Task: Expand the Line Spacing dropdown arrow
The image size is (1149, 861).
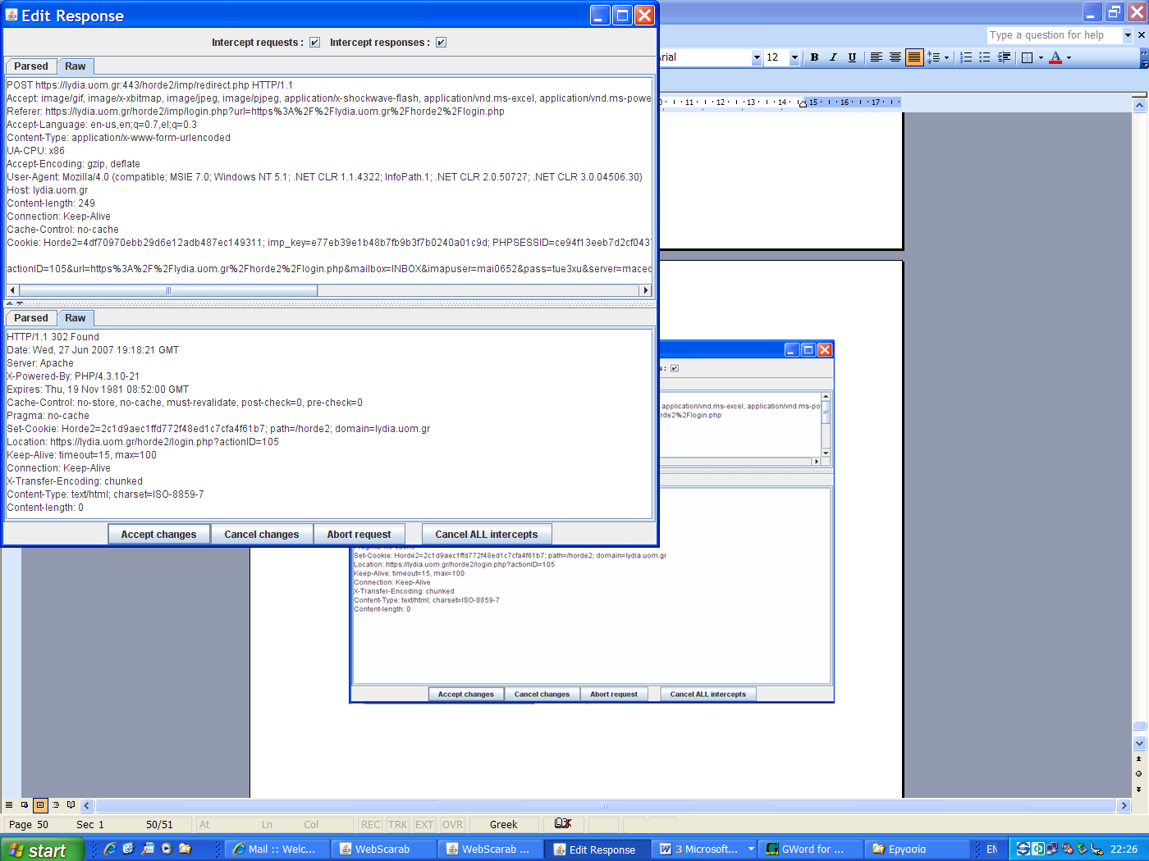Action: (946, 57)
